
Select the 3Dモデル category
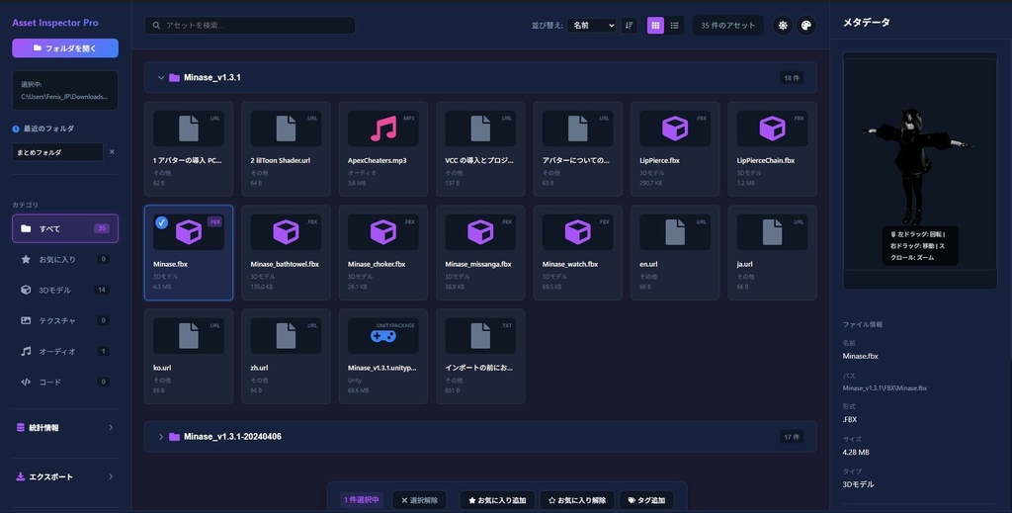pos(65,290)
